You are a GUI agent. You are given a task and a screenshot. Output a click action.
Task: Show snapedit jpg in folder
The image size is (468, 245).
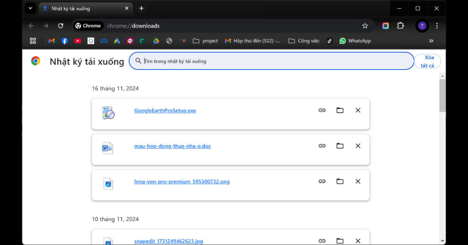pos(340,240)
